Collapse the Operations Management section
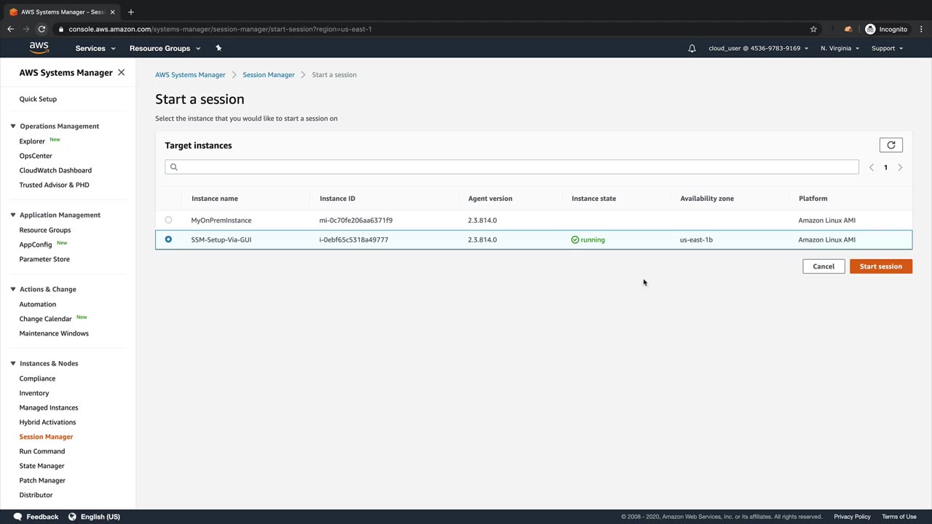The height and width of the screenshot is (524, 932). click(x=13, y=126)
